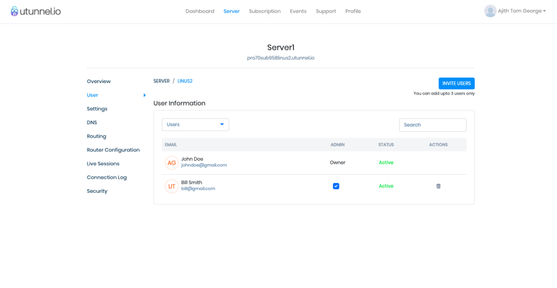This screenshot has width=557, height=288.
Task: Open the Users filter dropdown
Action: 196,124
